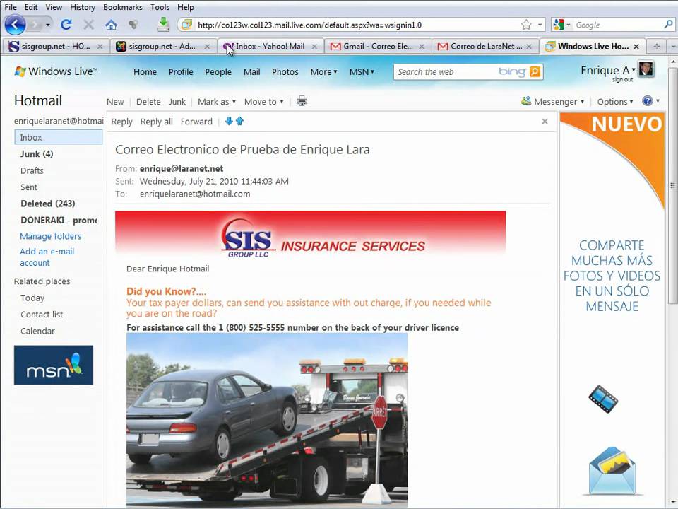The image size is (678, 509).
Task: Click the browser address bar URL
Action: 309,25
